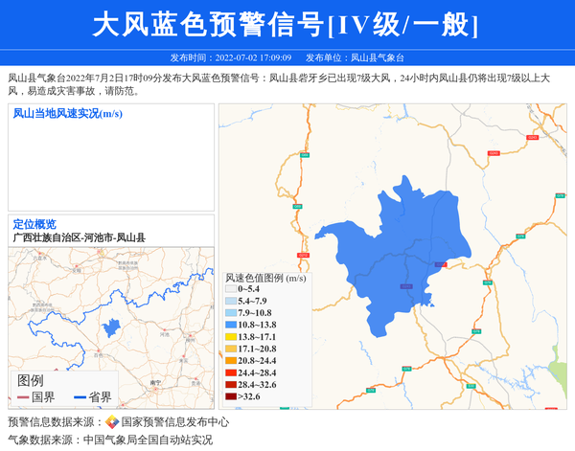This screenshot has height=451, width=575.
Task: Pick the 7.9~10.8 light blue swatch
Action: click(231, 313)
